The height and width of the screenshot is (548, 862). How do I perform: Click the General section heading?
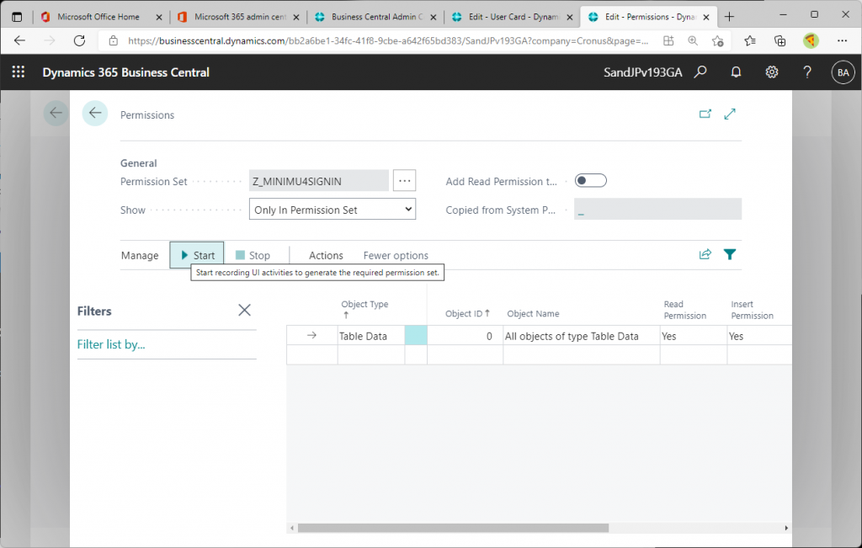(x=139, y=163)
